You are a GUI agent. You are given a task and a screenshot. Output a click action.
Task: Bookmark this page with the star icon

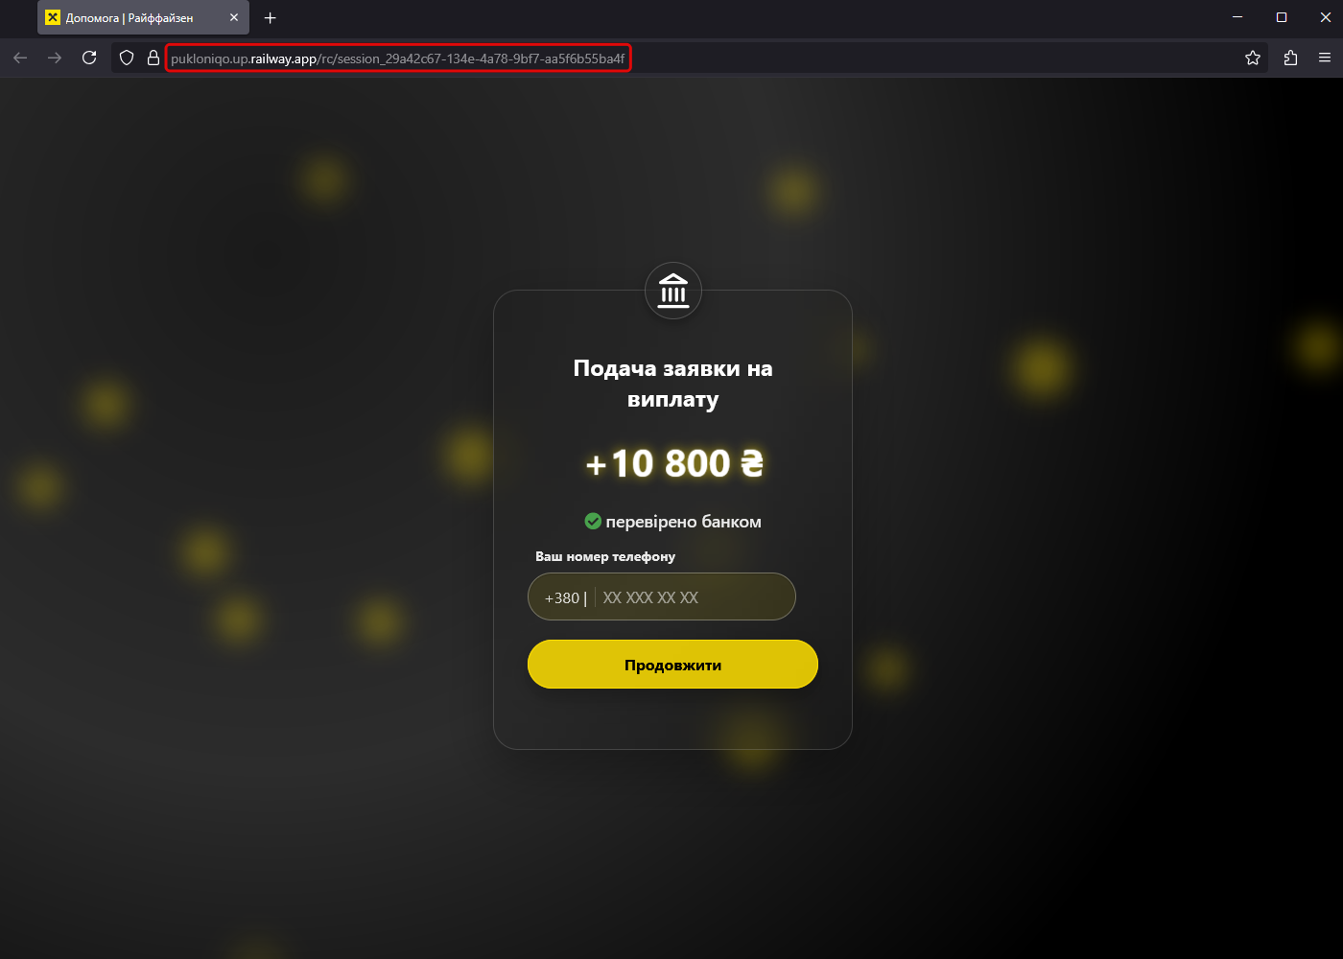pos(1253,58)
